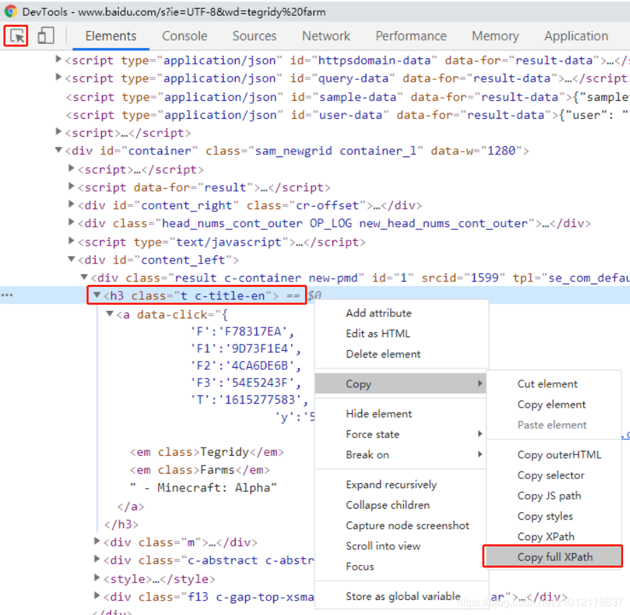This screenshot has width=630, height=615.
Task: Open the Copy submenu
Action: 401,384
